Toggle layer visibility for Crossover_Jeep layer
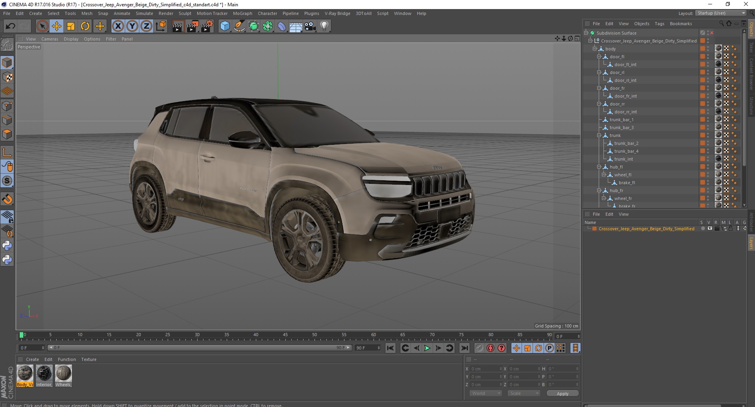The image size is (755, 407). coord(710,229)
